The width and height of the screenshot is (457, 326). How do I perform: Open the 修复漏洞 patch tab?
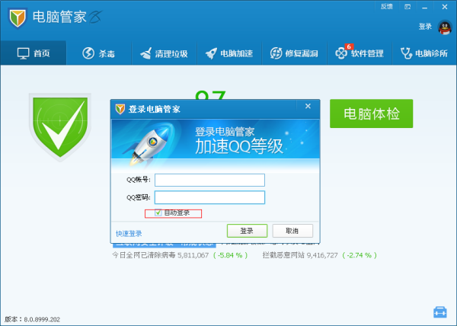294,53
